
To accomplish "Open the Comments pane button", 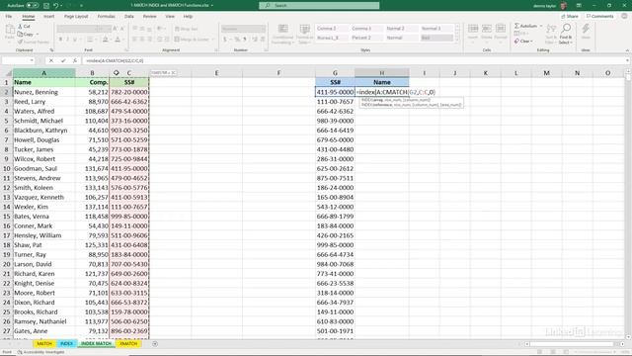I will tap(599, 16).
